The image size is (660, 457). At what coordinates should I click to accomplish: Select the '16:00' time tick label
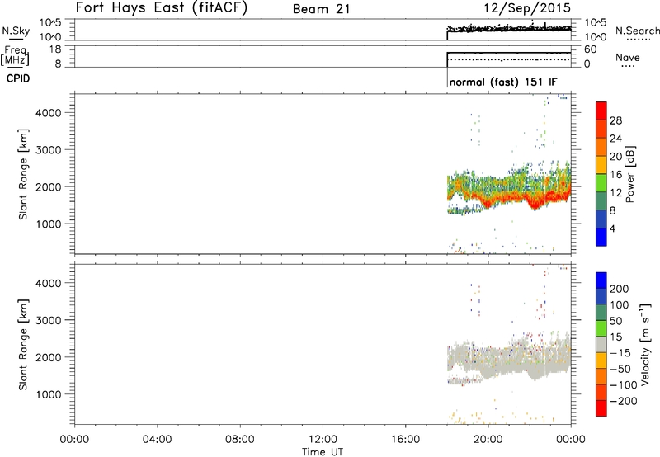[x=405, y=440]
